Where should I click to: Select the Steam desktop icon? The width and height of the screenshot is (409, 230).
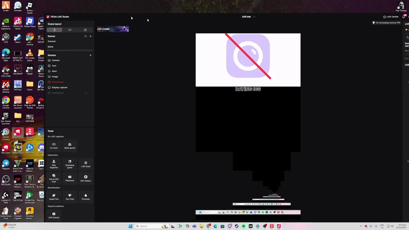(x=18, y=38)
